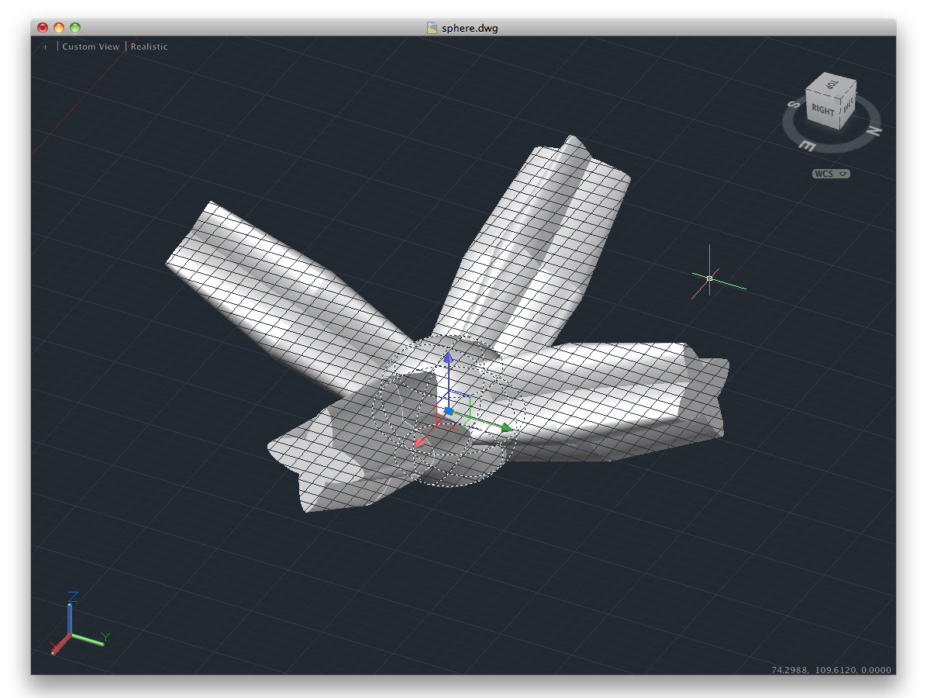The height and width of the screenshot is (698, 927).
Task: Click the "sphere.dwg" window title text
Action: [x=470, y=28]
